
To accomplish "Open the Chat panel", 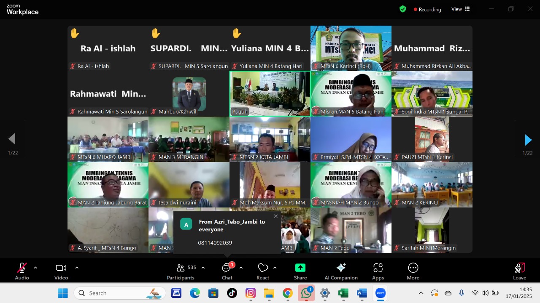I will pos(227,271).
